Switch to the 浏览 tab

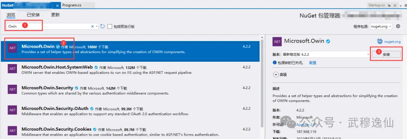point(11,15)
